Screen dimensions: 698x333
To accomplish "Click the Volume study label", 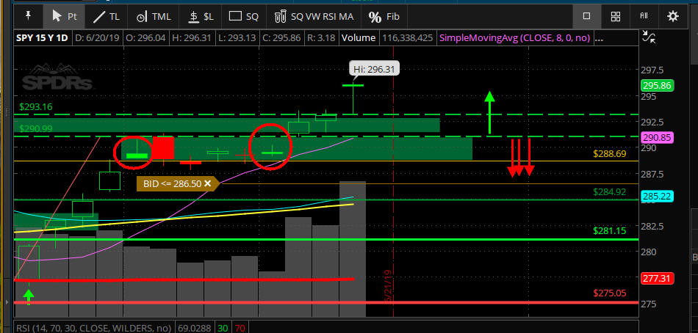I will [x=359, y=38].
